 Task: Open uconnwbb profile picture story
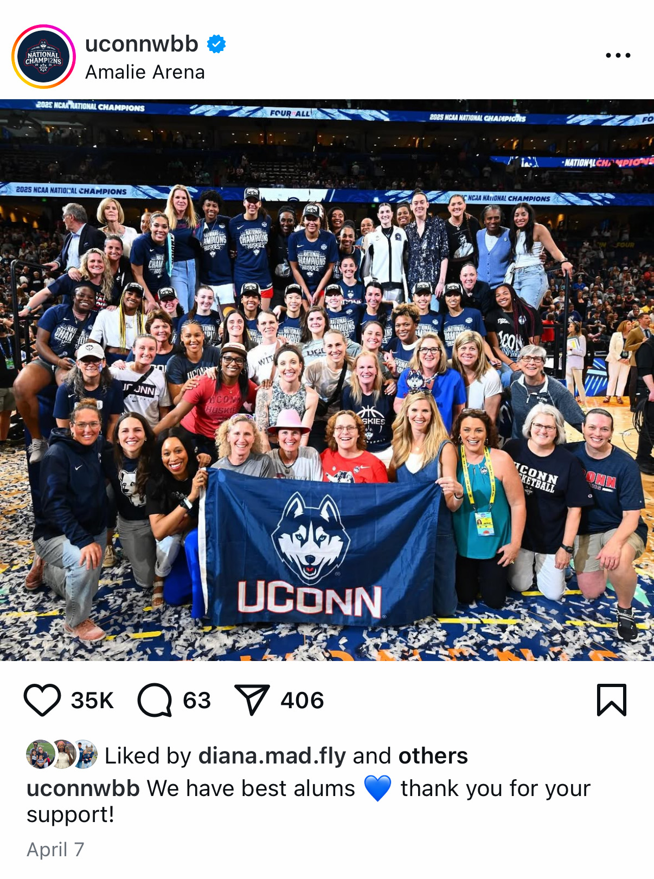43,56
